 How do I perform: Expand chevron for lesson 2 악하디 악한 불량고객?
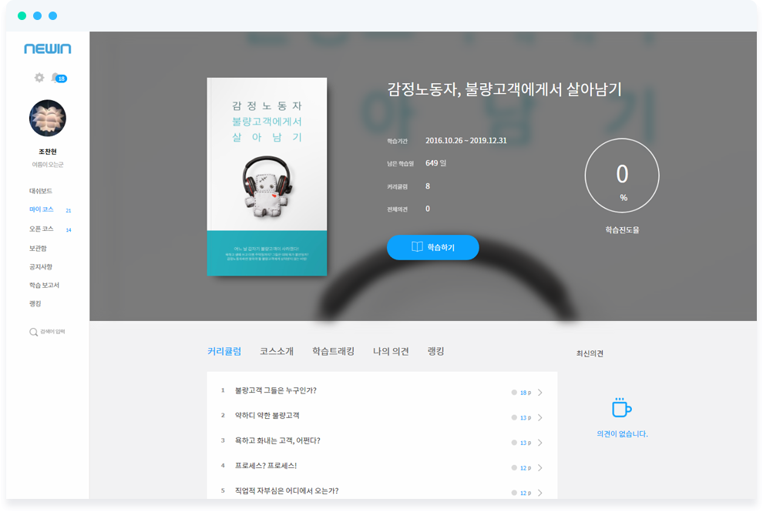(540, 417)
